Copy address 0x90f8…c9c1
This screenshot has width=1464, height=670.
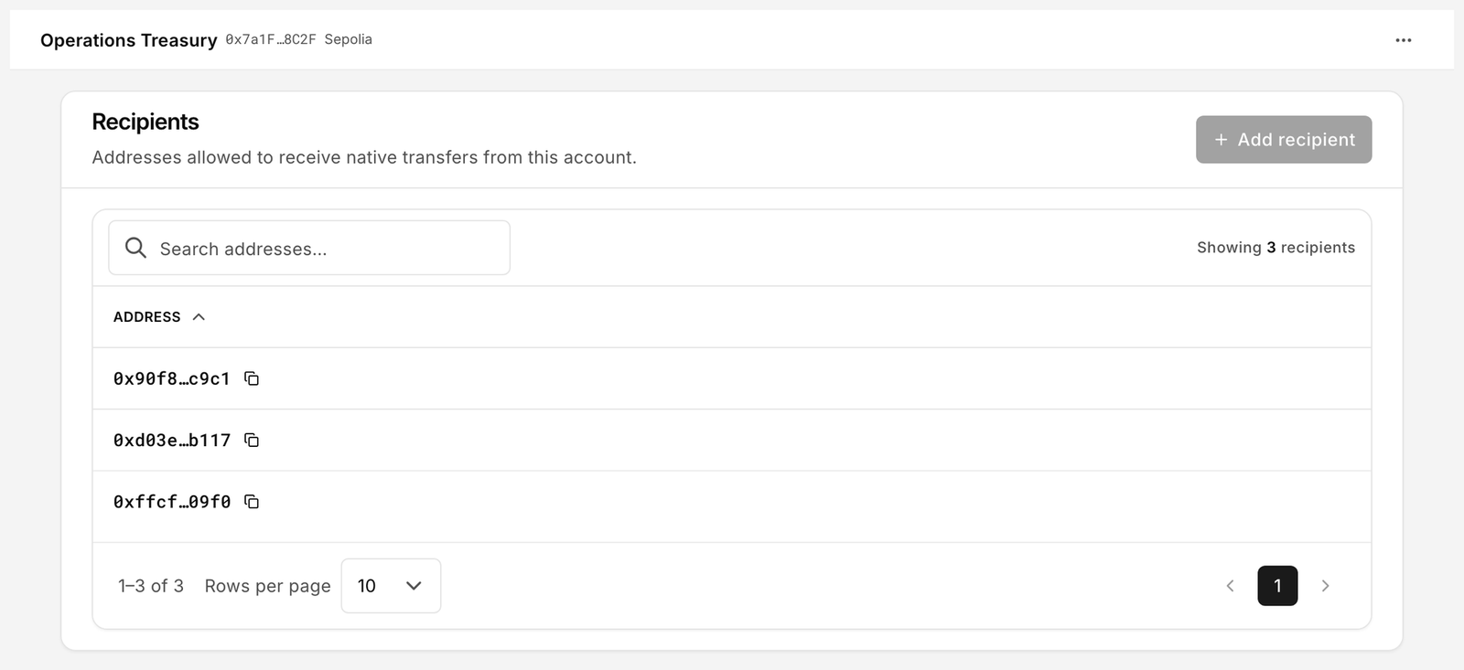pyautogui.click(x=252, y=378)
